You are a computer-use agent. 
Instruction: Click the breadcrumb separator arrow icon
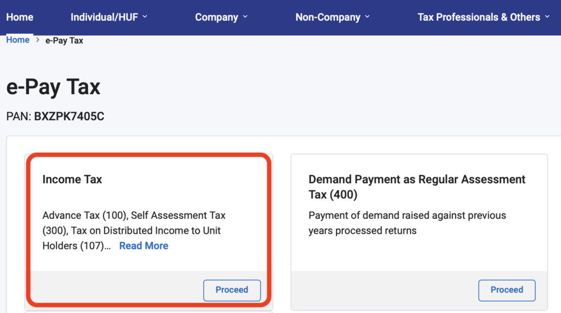click(x=38, y=40)
